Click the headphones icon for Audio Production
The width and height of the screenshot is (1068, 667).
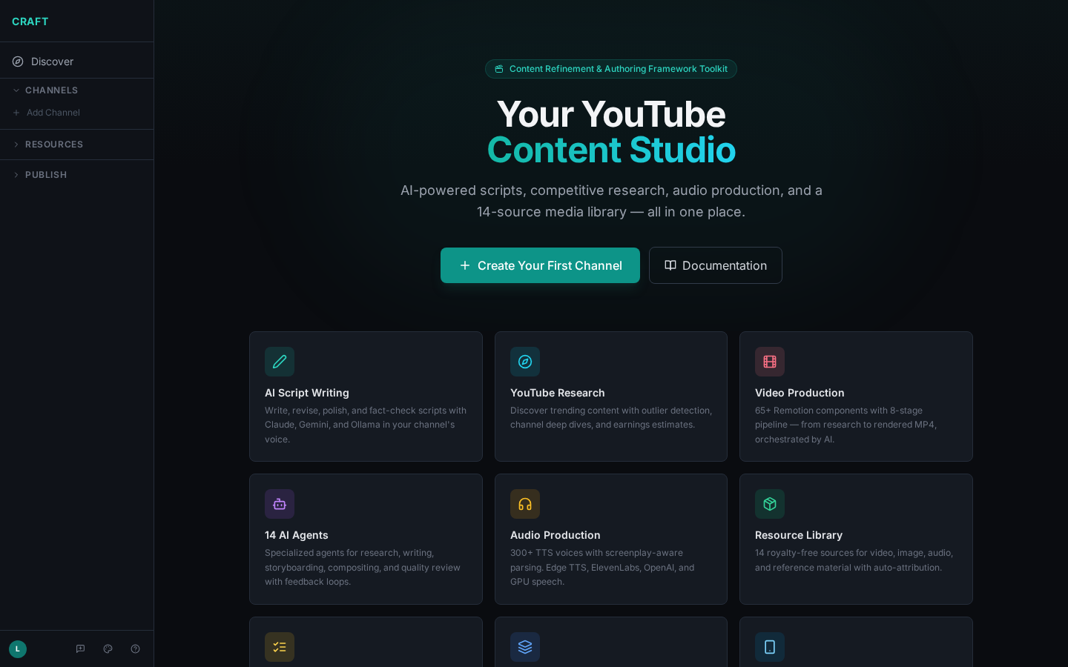pos(525,504)
